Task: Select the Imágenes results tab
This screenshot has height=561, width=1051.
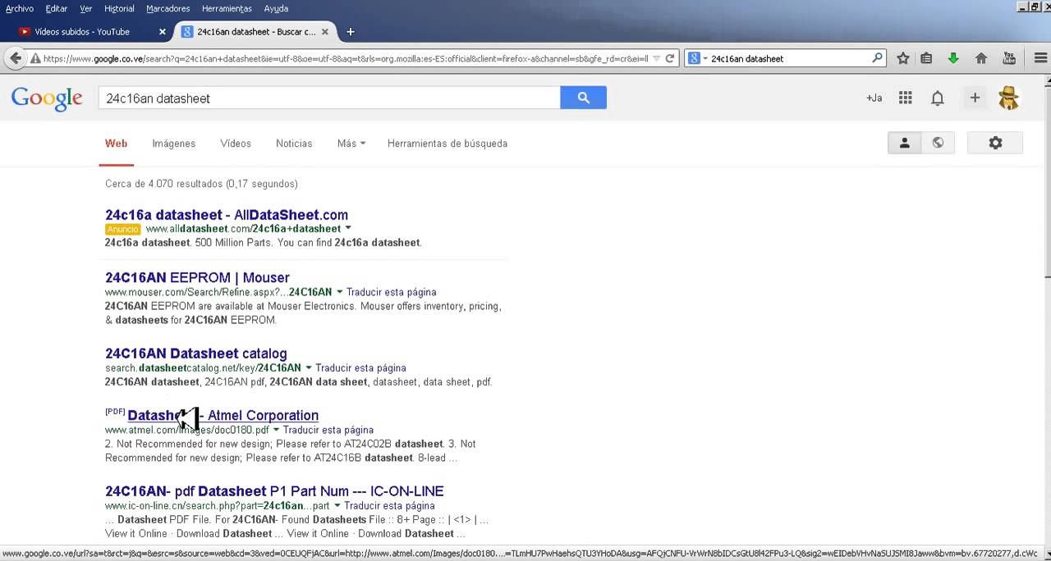Action: (x=174, y=144)
